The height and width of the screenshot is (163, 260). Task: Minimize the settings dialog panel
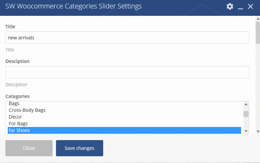tap(240, 7)
